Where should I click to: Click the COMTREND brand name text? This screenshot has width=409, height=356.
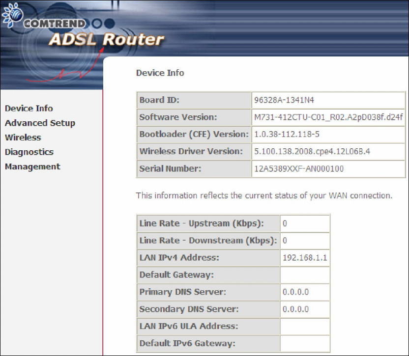[55, 24]
